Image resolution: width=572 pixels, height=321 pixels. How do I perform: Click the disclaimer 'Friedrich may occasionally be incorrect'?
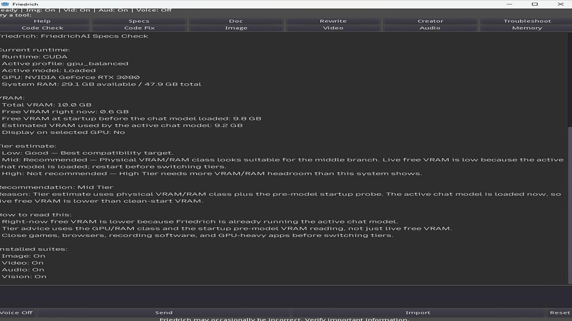point(284,319)
